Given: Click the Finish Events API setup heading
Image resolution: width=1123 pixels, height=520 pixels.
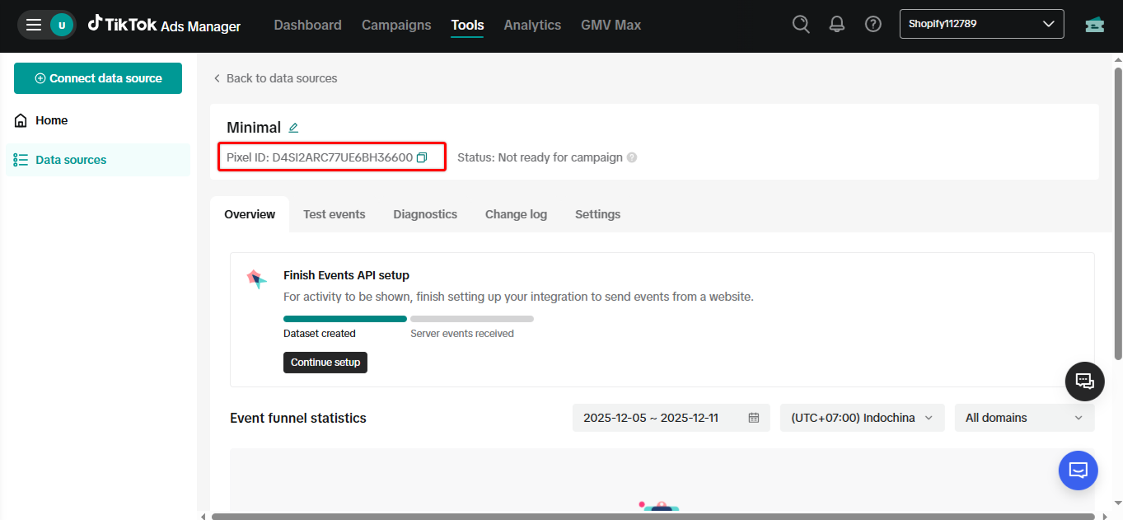Looking at the screenshot, I should [346, 275].
